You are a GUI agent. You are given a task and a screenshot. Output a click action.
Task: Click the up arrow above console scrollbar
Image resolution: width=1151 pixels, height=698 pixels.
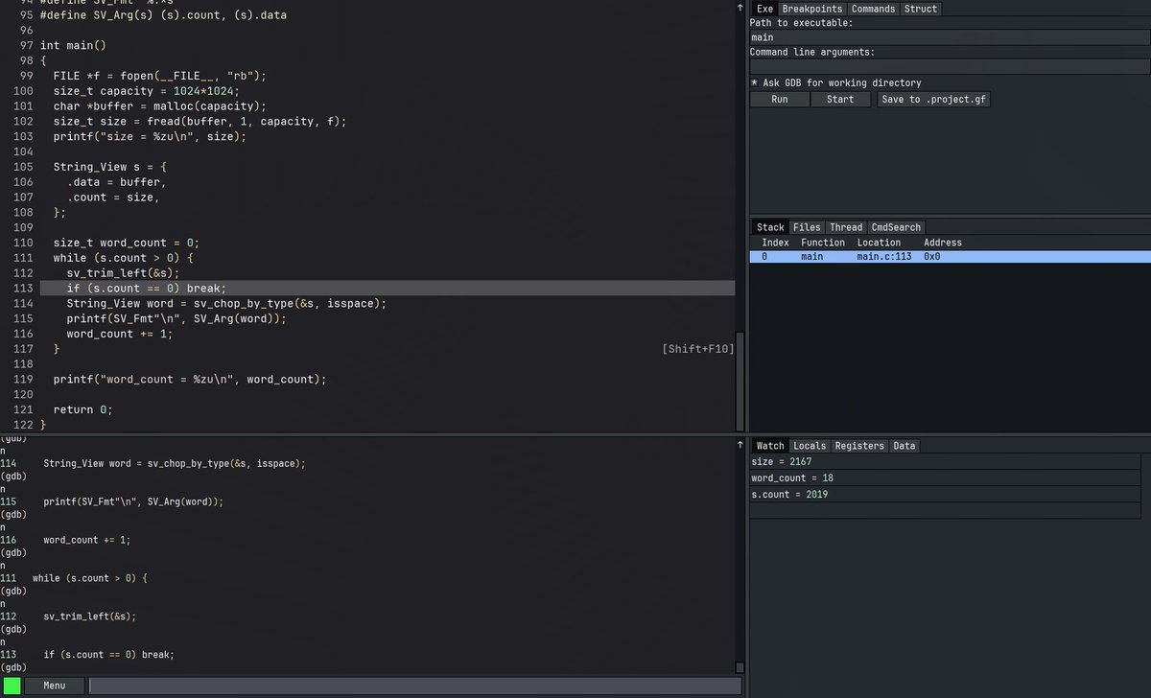pyautogui.click(x=740, y=445)
